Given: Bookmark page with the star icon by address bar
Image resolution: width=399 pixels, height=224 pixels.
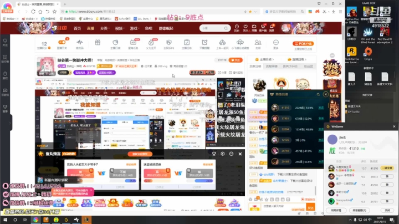Looking at the screenshot, I should pos(54,12).
